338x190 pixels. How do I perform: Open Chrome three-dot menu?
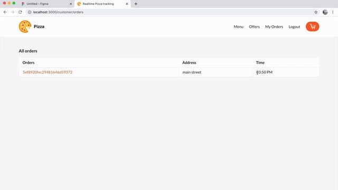(x=333, y=12)
